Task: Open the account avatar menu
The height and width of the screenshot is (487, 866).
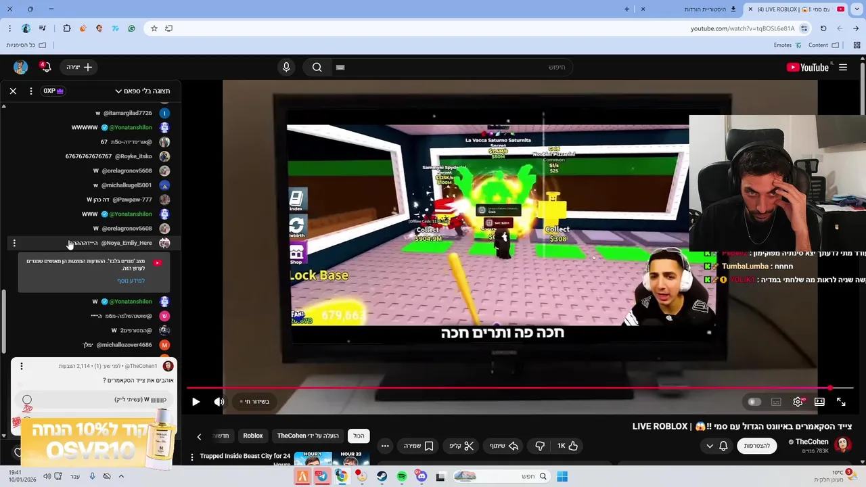Action: click(x=20, y=67)
